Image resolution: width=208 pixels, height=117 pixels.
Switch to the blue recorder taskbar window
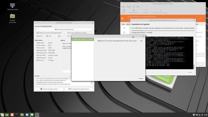click(x=27, y=115)
